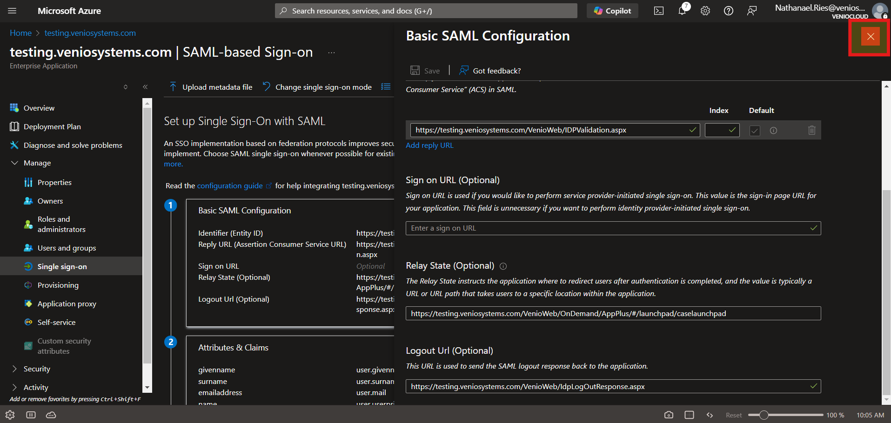The width and height of the screenshot is (891, 423).
Task: Click the bottom bar camera screenshot icon
Action: point(669,415)
